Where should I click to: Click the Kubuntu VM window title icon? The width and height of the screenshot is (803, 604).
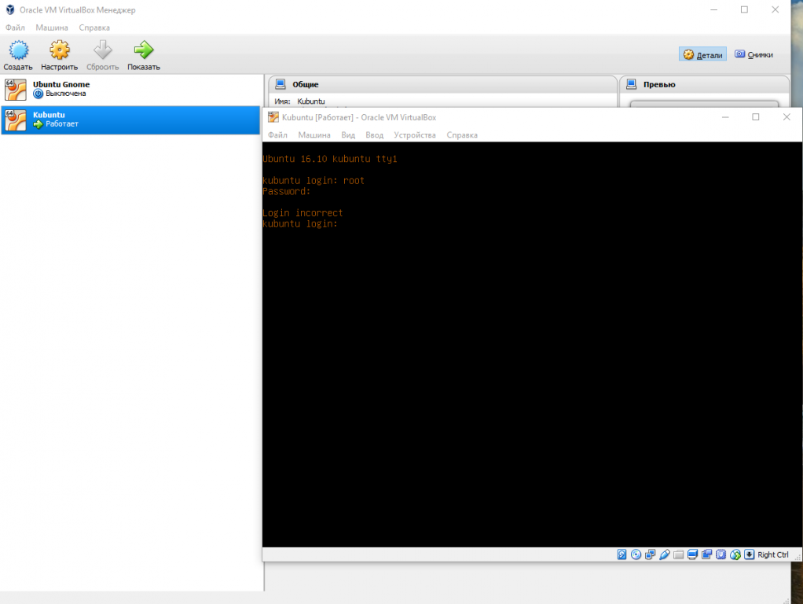pos(273,117)
